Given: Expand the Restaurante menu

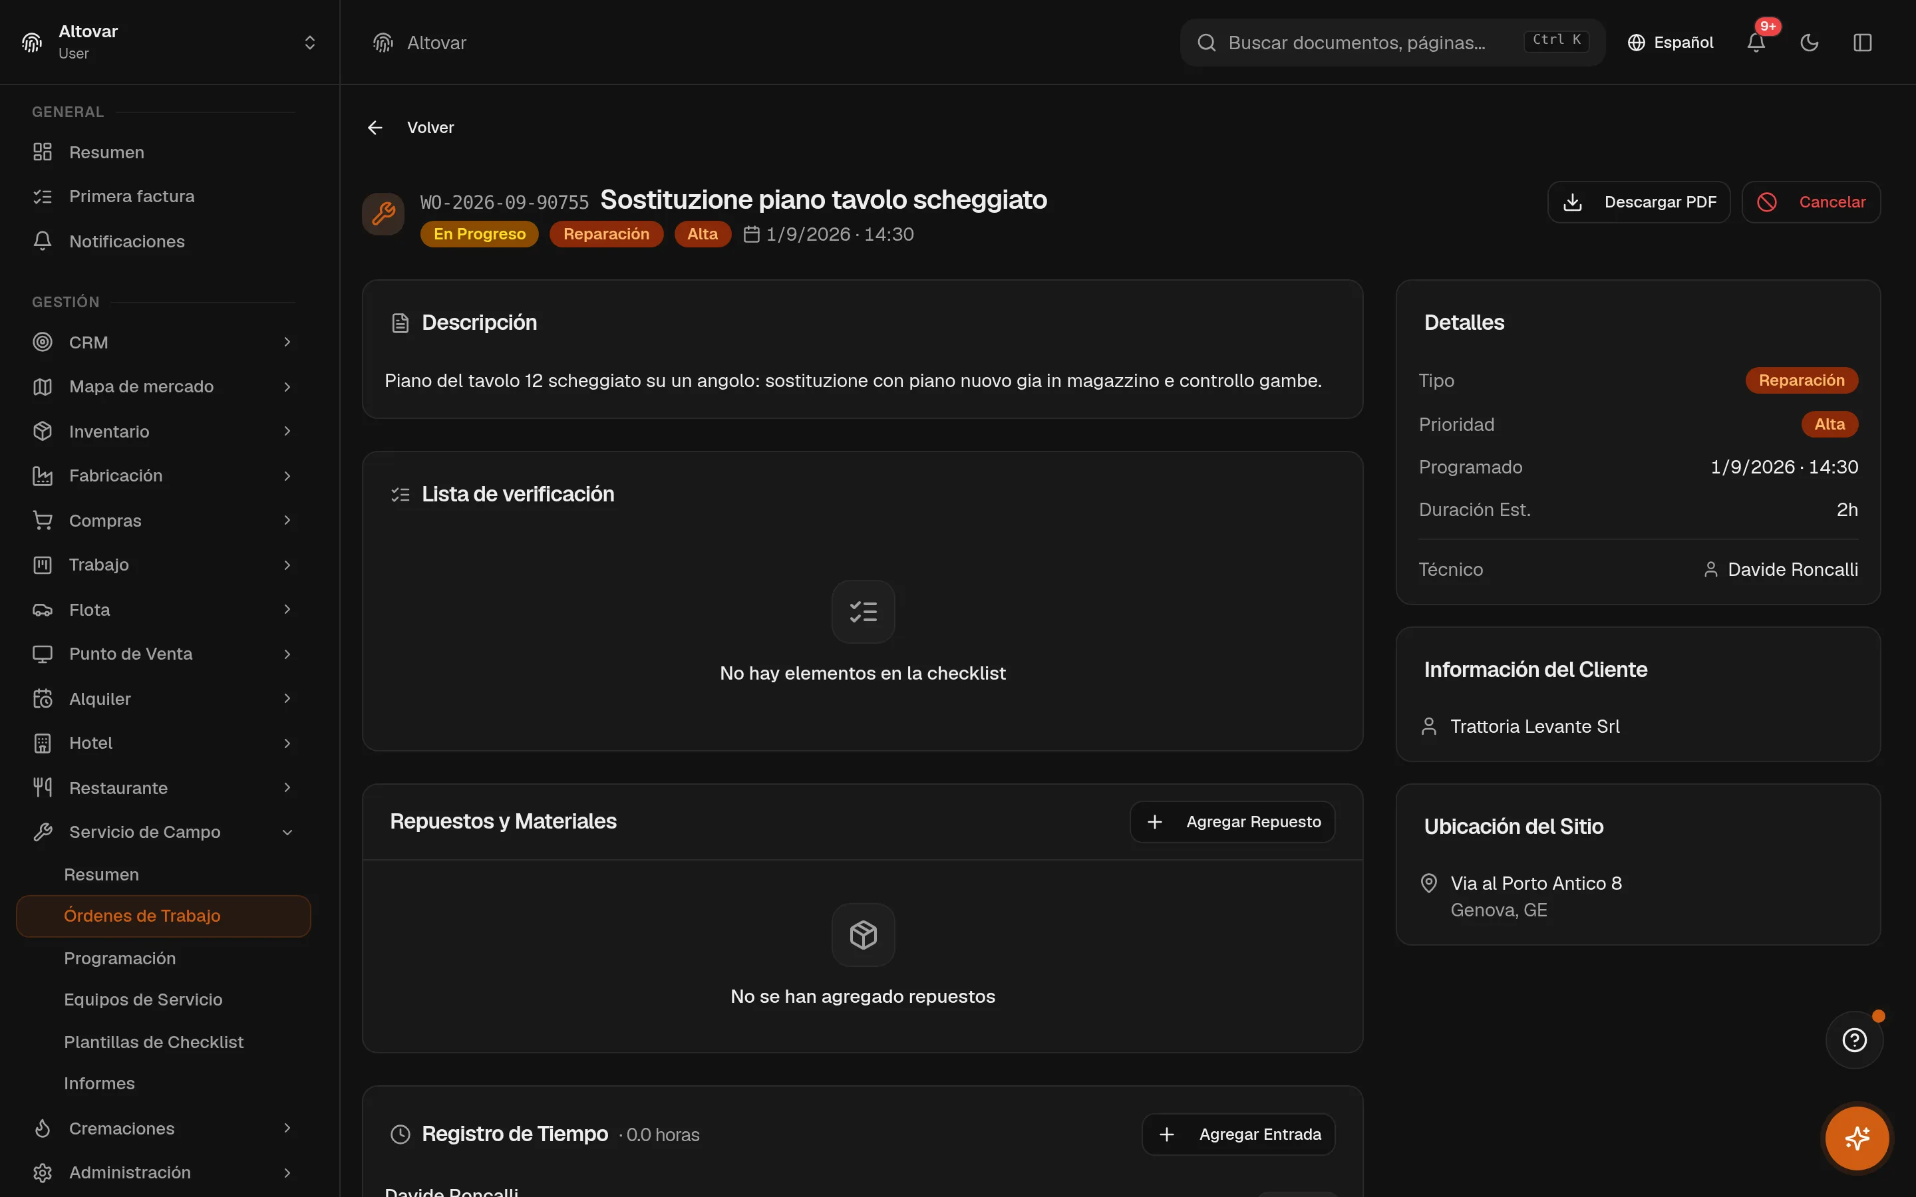Looking at the screenshot, I should [163, 788].
